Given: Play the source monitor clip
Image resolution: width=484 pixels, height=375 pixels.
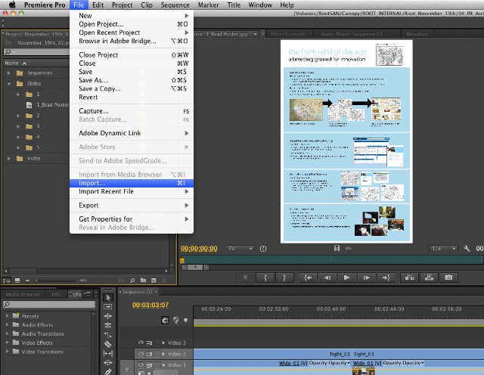Looking at the screenshot, I should (346, 277).
